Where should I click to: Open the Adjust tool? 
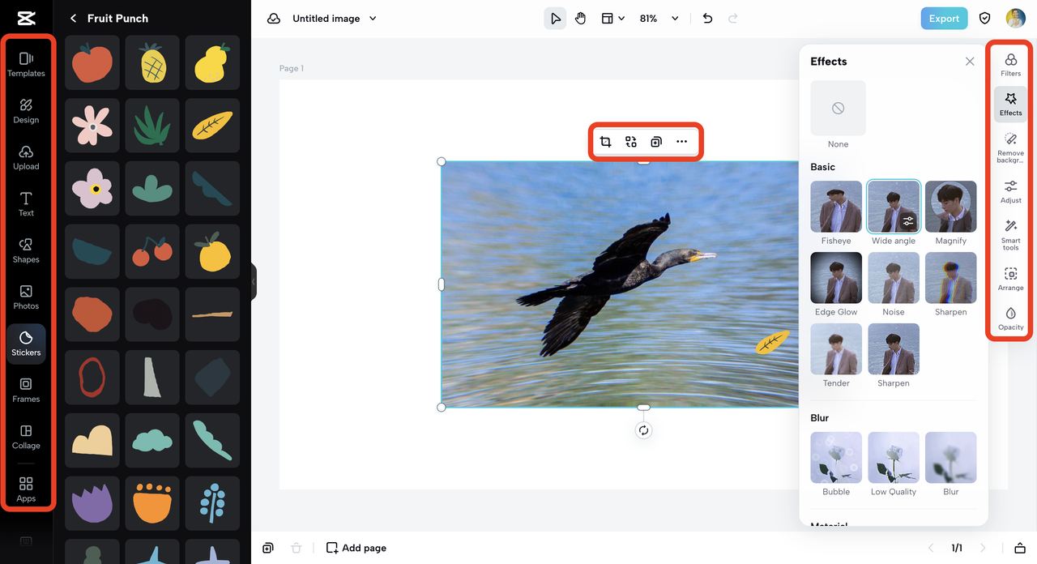[x=1010, y=191]
